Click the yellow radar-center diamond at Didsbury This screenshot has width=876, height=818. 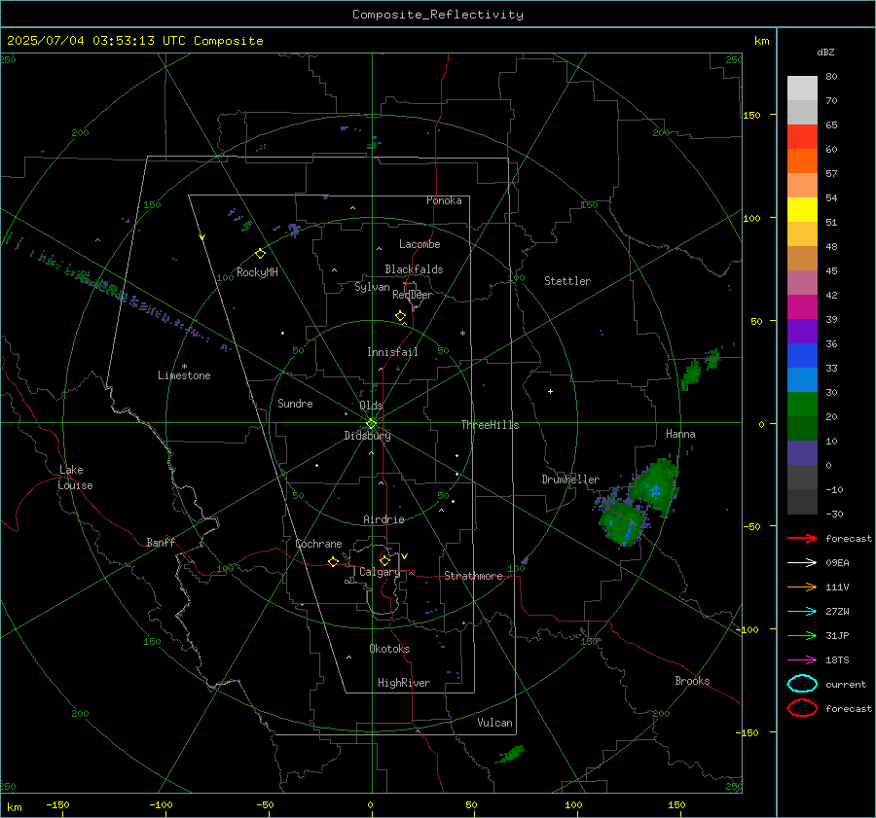[371, 424]
